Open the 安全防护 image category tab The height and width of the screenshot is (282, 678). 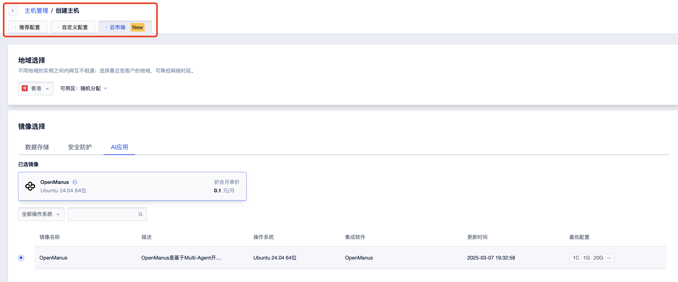tap(80, 147)
